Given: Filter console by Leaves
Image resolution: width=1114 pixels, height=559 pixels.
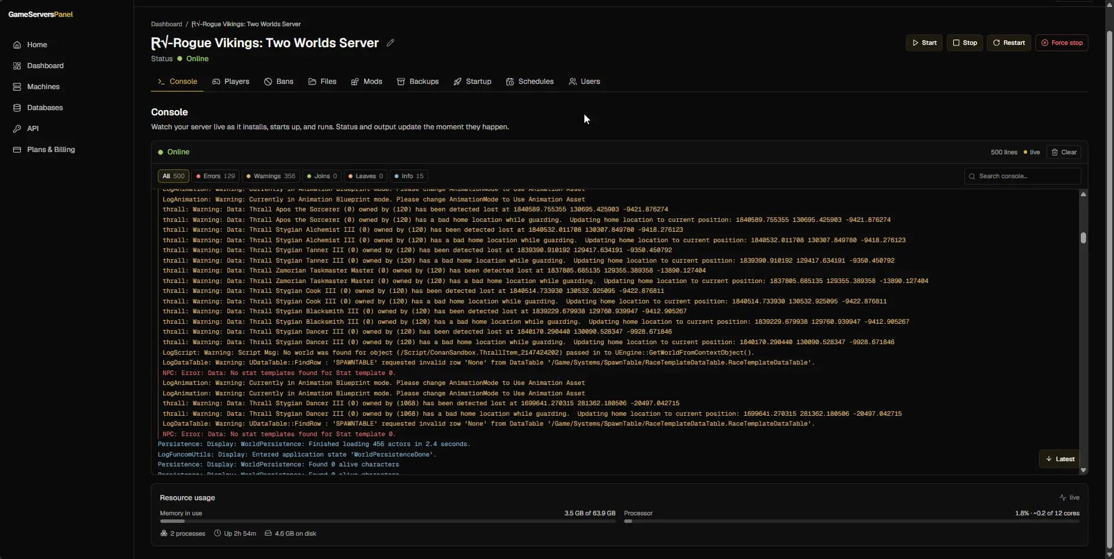Looking at the screenshot, I should tap(365, 176).
